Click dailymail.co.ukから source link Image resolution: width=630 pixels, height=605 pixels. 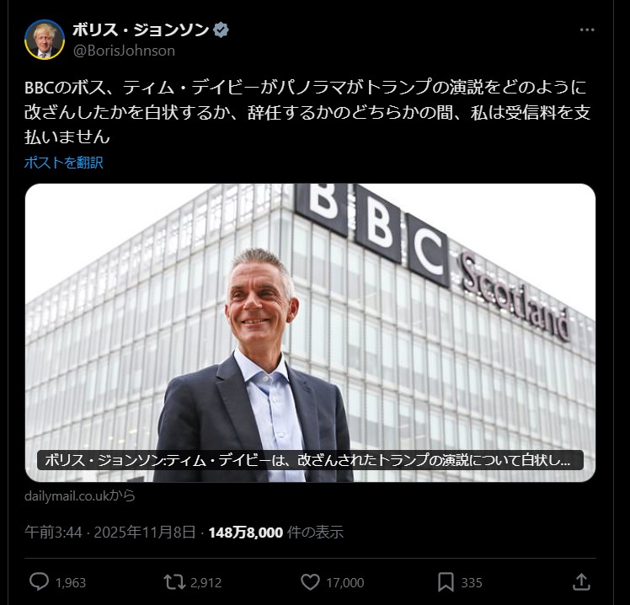(79, 495)
